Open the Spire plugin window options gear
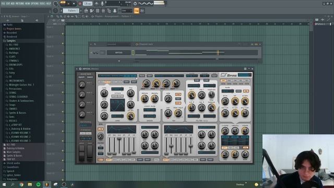 coord(80,69)
